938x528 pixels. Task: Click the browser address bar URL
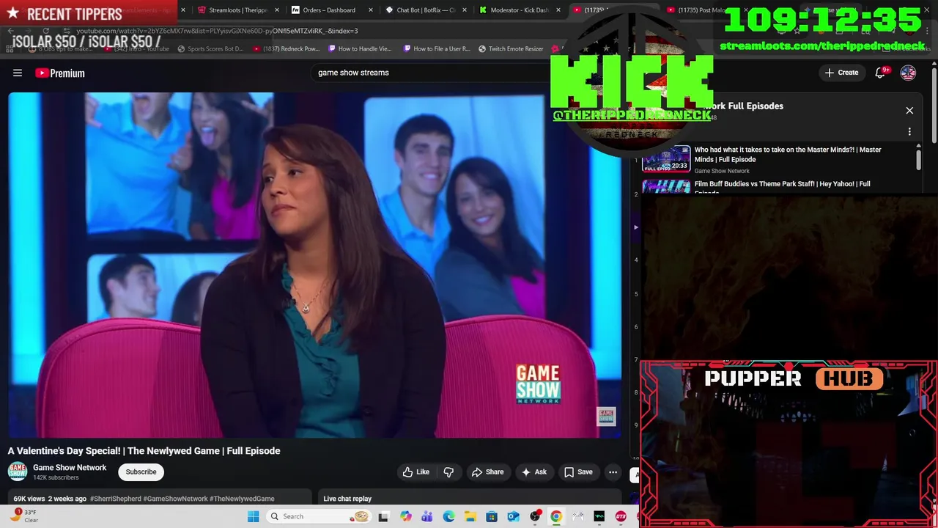click(x=218, y=31)
